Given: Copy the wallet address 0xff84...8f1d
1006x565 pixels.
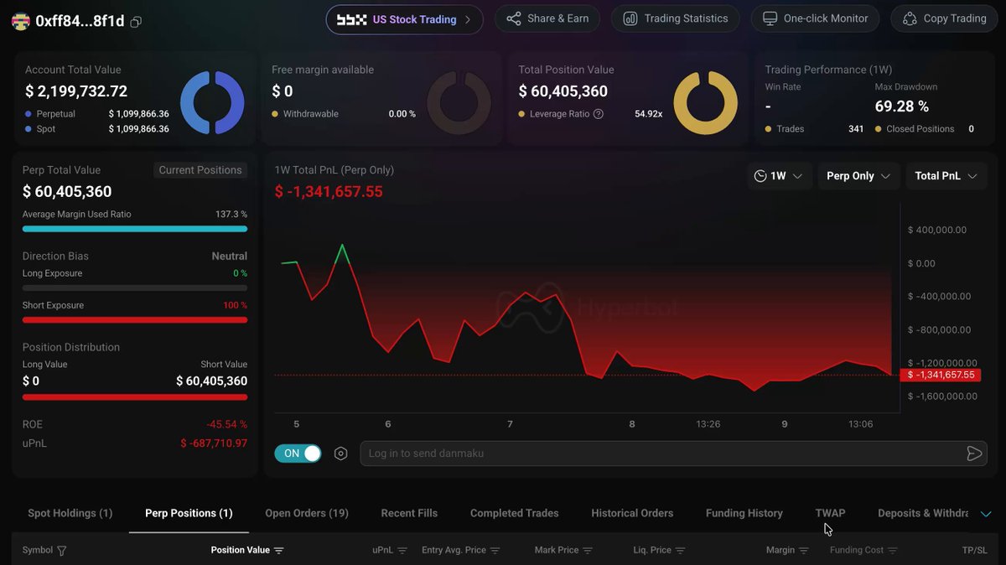Looking at the screenshot, I should pos(136,22).
